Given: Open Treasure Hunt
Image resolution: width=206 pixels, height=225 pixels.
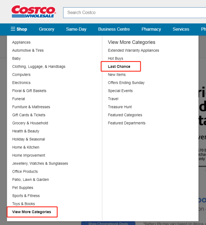Looking at the screenshot, I should click(x=120, y=107).
